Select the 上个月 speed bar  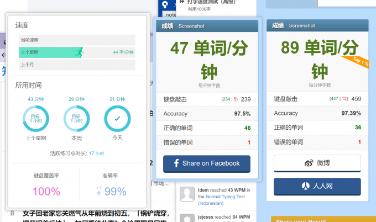[x=77, y=65]
